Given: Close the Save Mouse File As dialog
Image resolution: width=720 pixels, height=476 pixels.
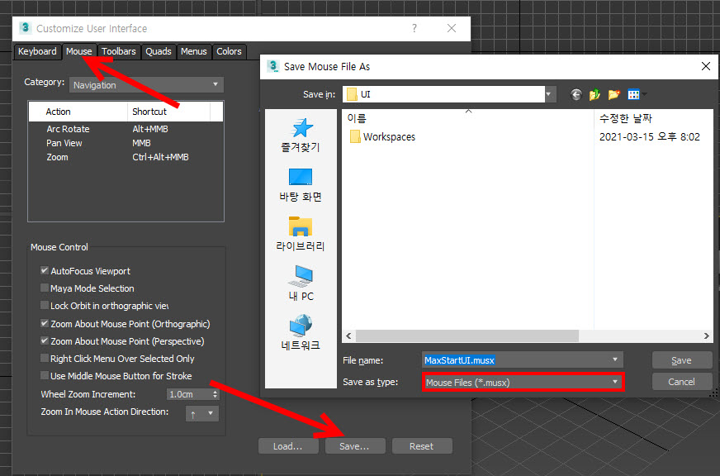Looking at the screenshot, I should point(706,67).
